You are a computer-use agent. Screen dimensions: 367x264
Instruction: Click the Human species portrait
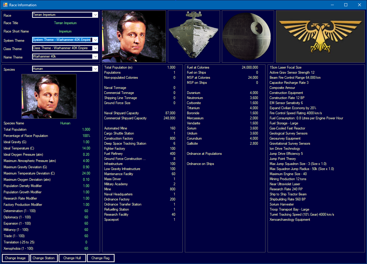point(49,96)
